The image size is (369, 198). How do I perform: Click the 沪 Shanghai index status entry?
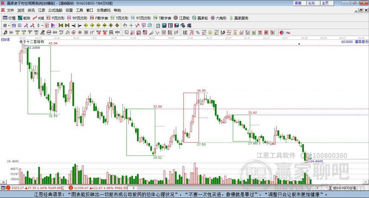(x=35, y=188)
